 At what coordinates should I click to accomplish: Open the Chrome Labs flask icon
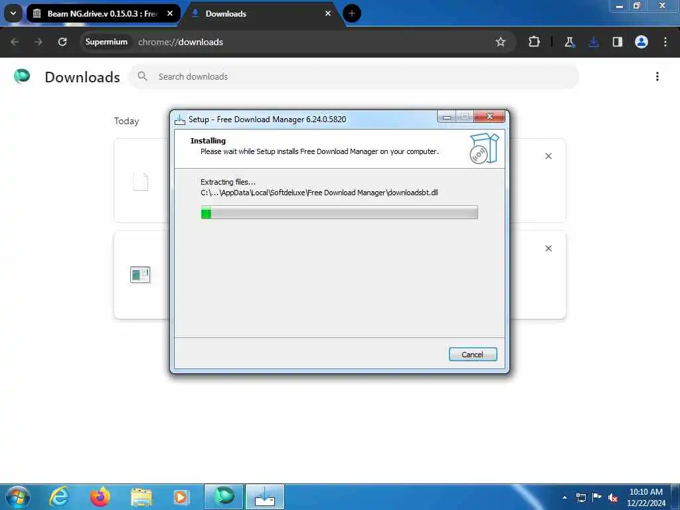(x=569, y=42)
